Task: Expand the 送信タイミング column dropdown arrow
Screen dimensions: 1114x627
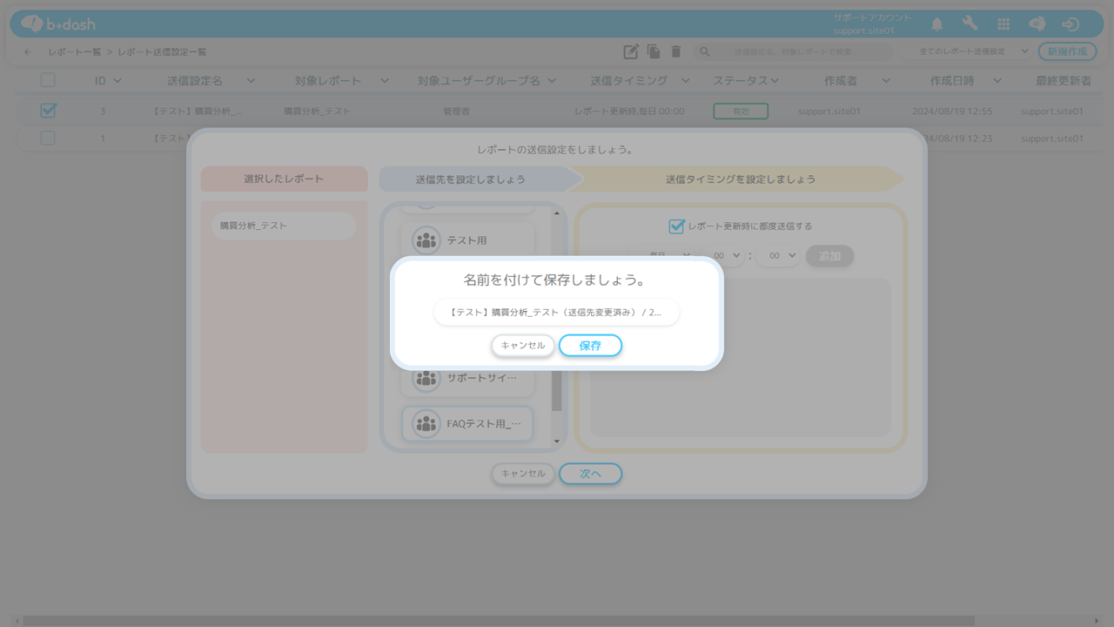Action: 686,81
